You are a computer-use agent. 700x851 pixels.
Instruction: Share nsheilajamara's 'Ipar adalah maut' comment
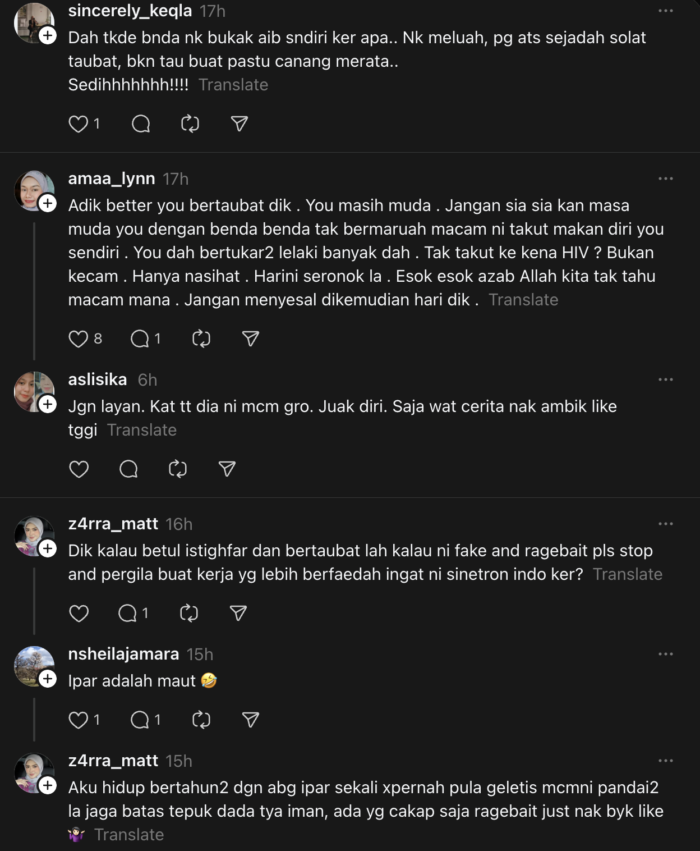pyautogui.click(x=250, y=720)
